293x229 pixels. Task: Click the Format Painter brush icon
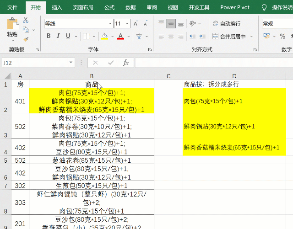26,39
